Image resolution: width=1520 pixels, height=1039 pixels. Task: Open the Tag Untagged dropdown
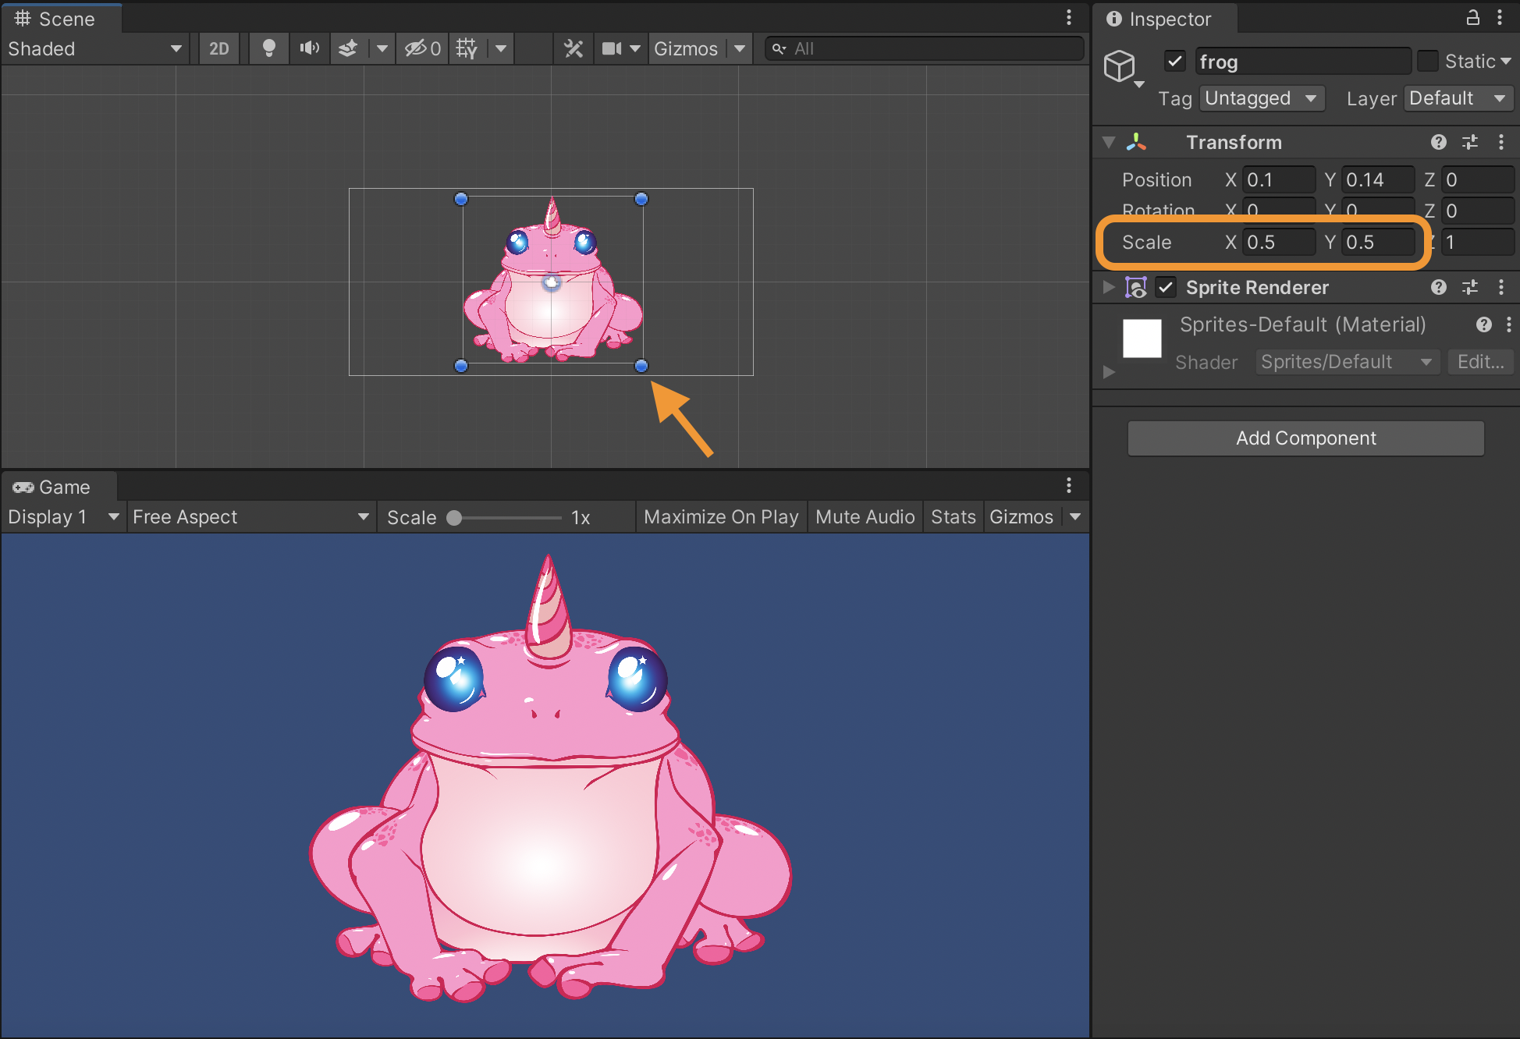[1261, 98]
